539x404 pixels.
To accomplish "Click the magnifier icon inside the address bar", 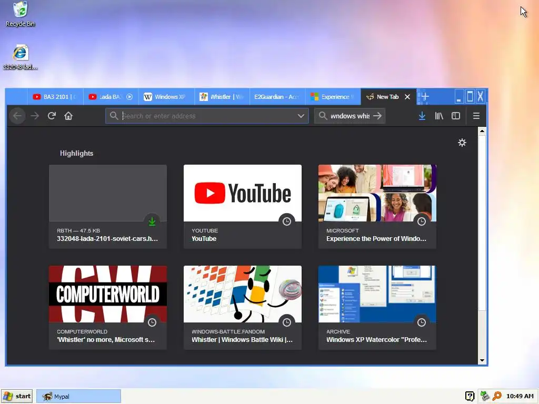I will tap(114, 116).
